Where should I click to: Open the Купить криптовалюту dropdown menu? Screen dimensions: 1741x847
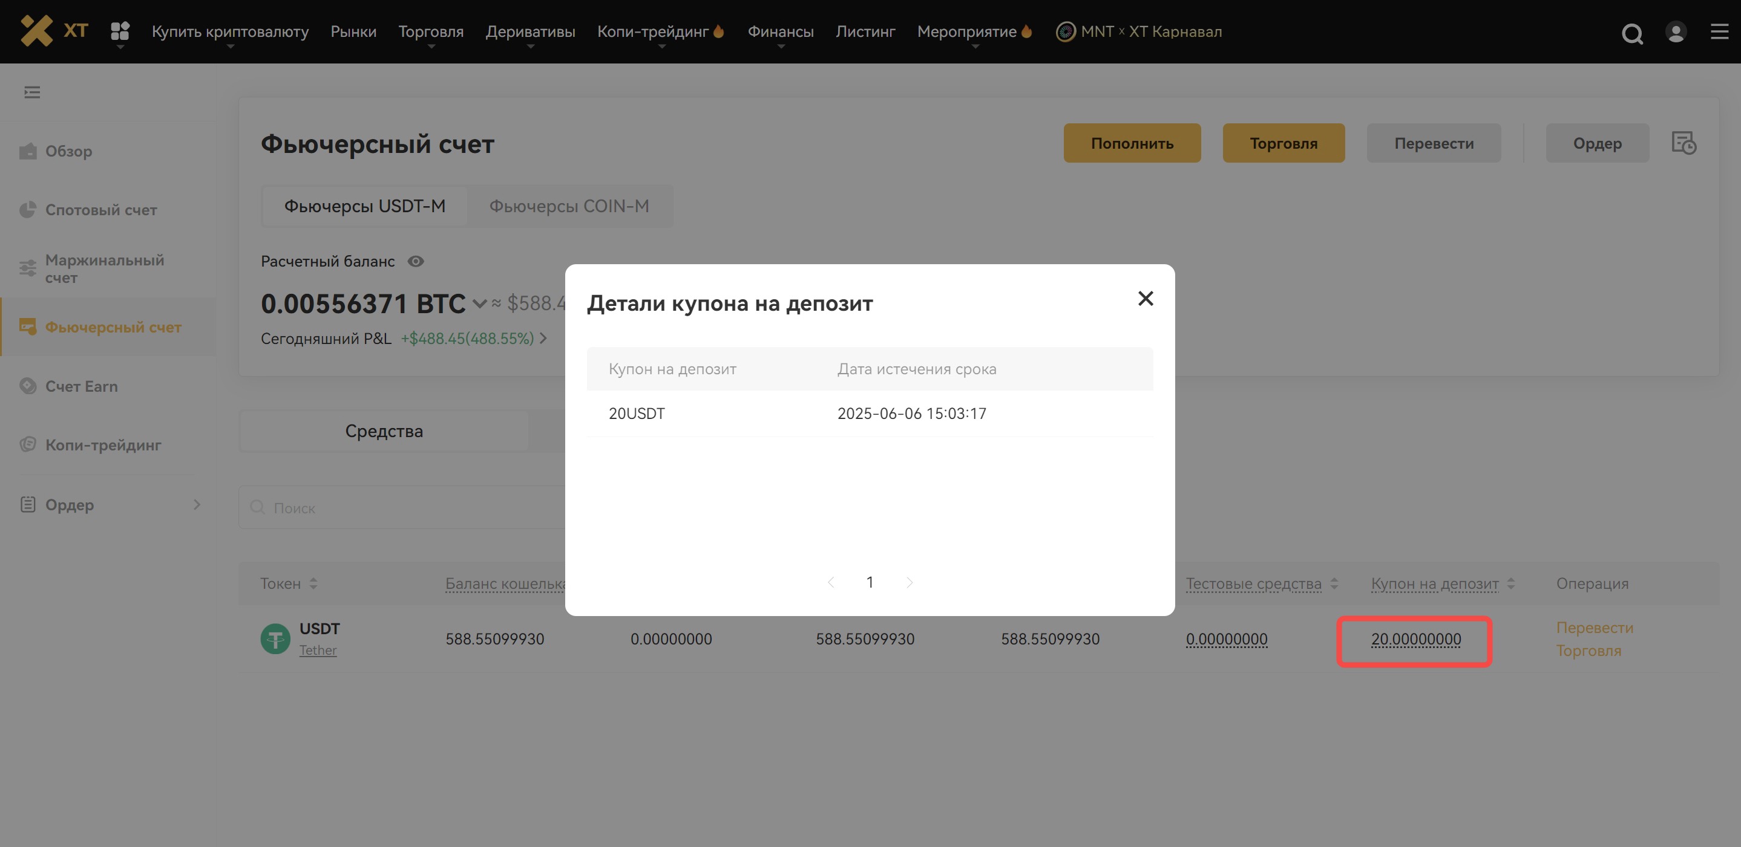coord(230,32)
